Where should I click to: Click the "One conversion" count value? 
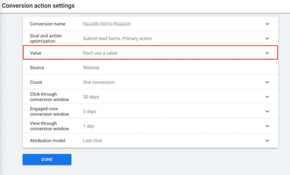coord(99,82)
